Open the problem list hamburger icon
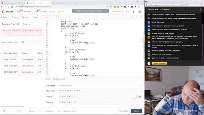204x115 pixels. (x=4, y=111)
